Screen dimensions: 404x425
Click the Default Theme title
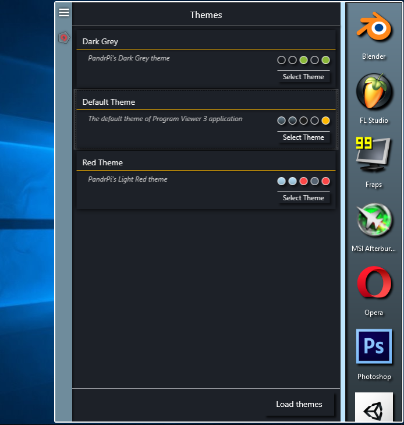(109, 102)
